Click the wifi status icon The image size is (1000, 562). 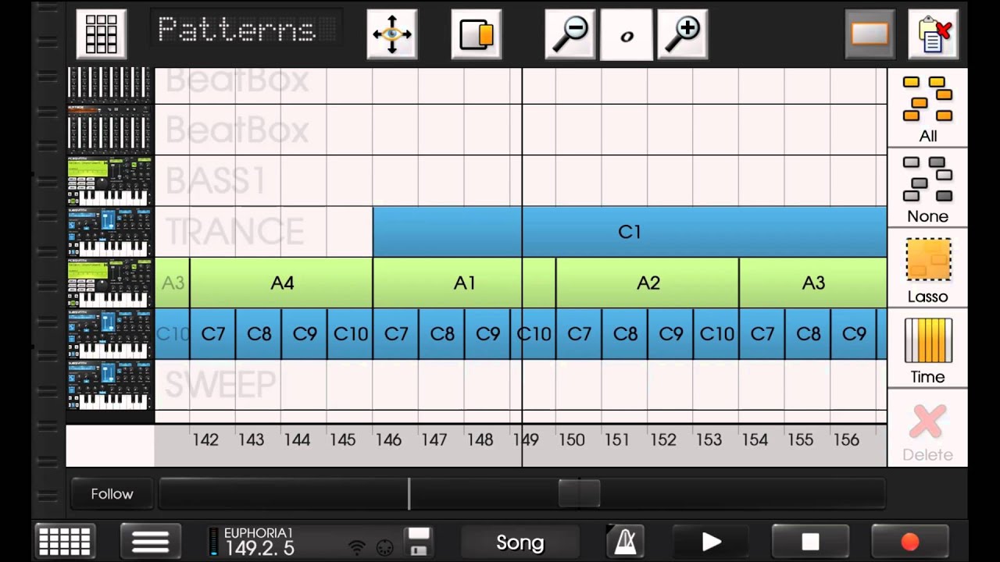pos(357,547)
